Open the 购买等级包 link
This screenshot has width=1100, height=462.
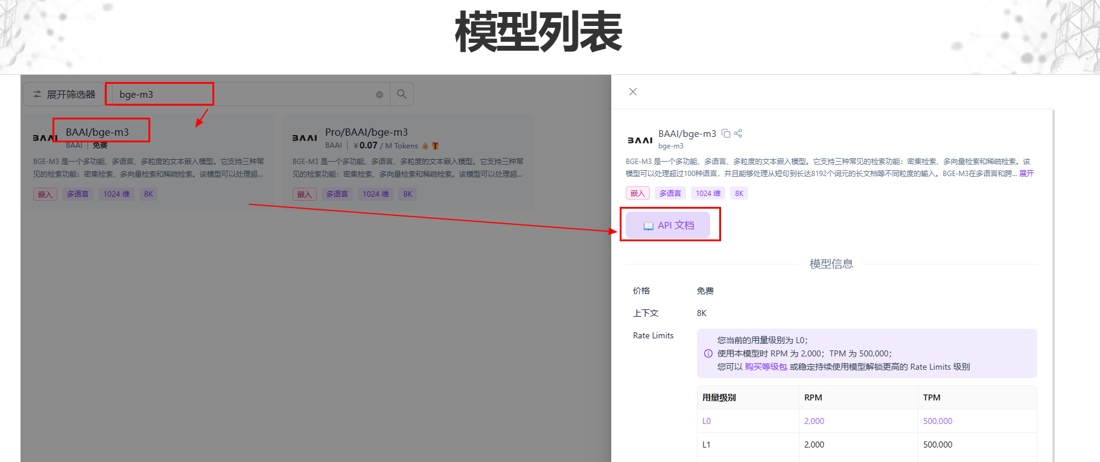(766, 367)
